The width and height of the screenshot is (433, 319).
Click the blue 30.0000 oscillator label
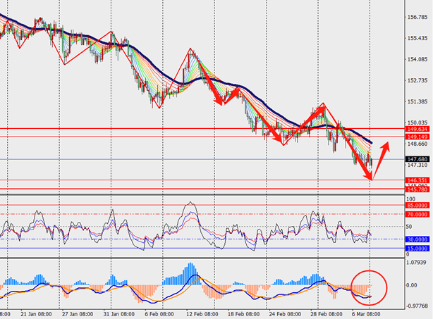tap(417, 239)
